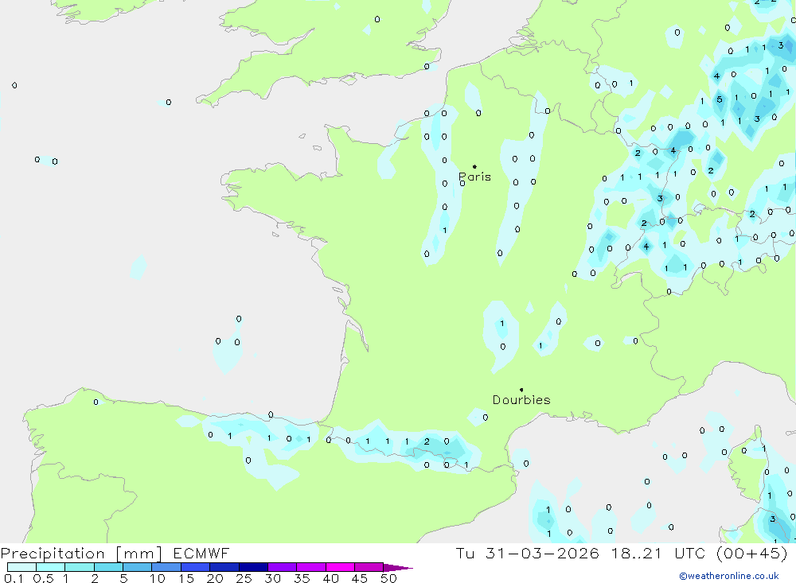Click the '[mm]' unit label
The width and height of the screenshot is (796, 583).
[139, 554]
